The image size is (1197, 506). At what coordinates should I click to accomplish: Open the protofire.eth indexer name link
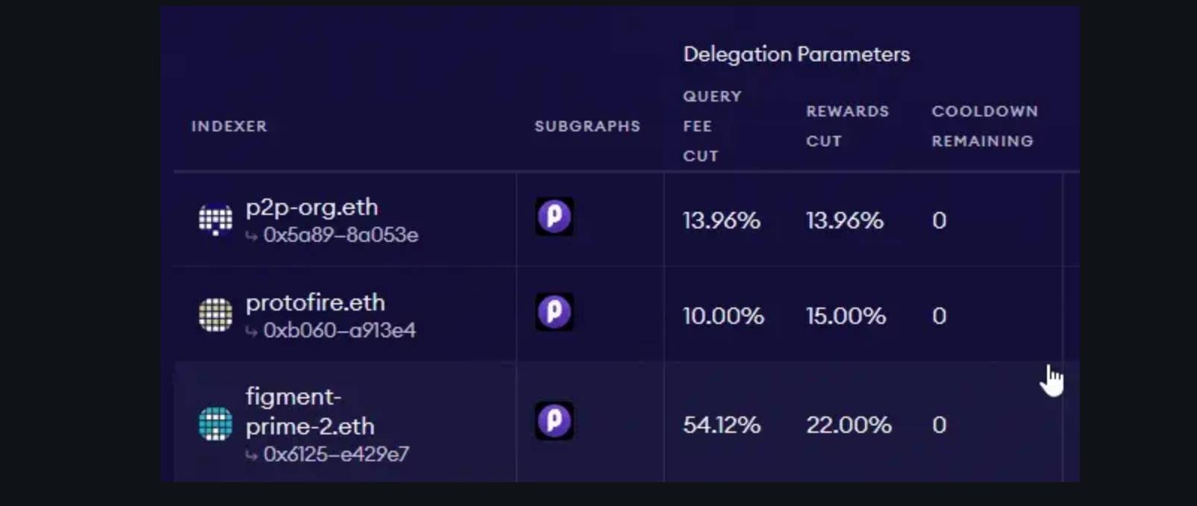tap(315, 302)
